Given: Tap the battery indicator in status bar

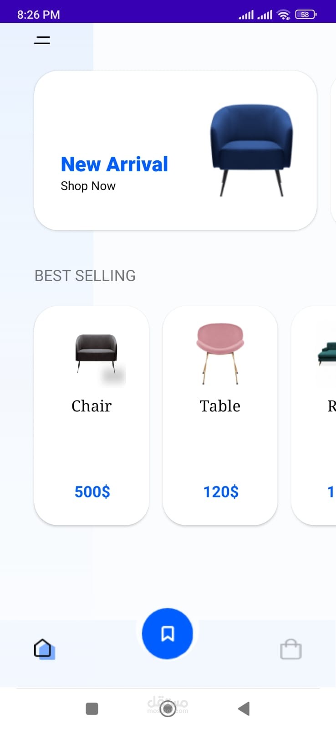Looking at the screenshot, I should tap(305, 15).
